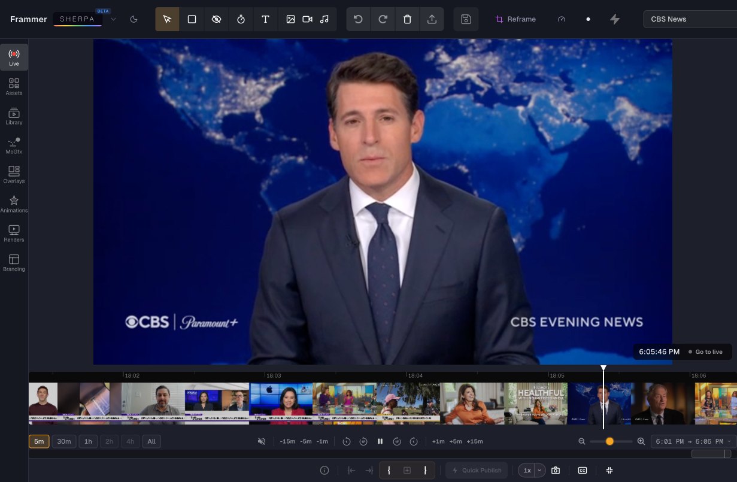
Task: Open the Assets panel
Action: 14,87
